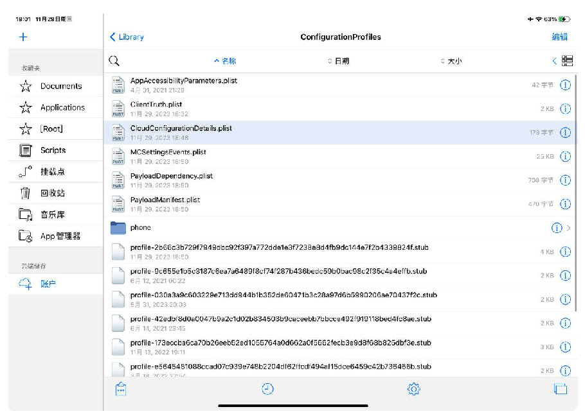Screen dimensions: 585x416
Task: Sort file list by 大小 column
Action: click(451, 61)
